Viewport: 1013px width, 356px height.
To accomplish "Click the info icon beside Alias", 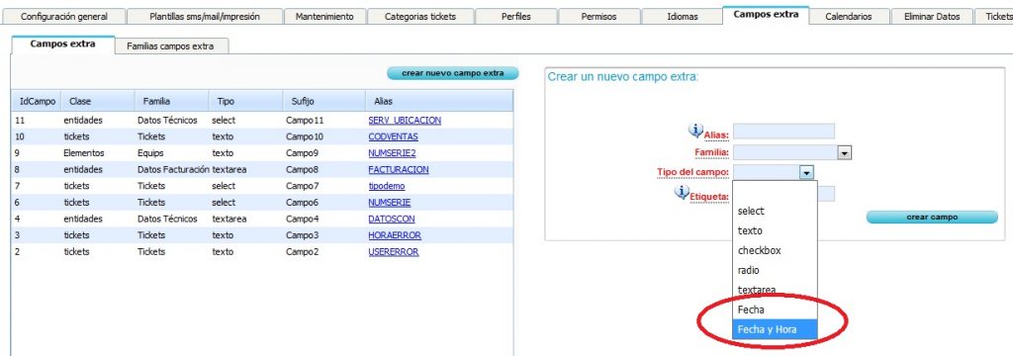I will (x=695, y=131).
